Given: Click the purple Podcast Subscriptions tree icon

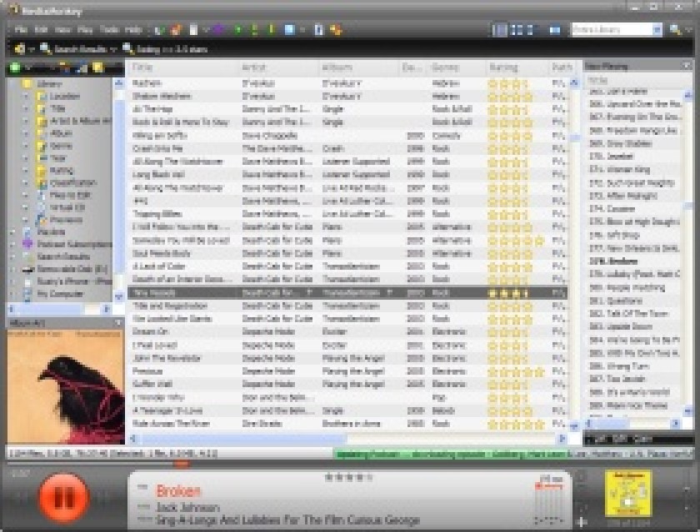Looking at the screenshot, I should 27,244.
